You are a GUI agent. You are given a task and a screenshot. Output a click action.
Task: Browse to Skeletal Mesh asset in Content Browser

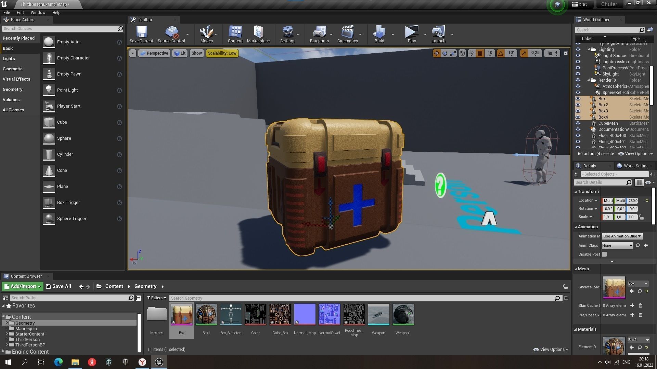pos(640,291)
